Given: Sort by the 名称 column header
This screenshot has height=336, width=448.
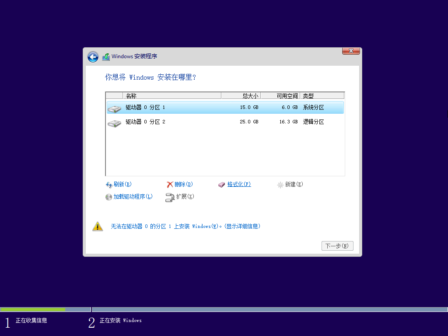Looking at the screenshot, I should 172,96.
